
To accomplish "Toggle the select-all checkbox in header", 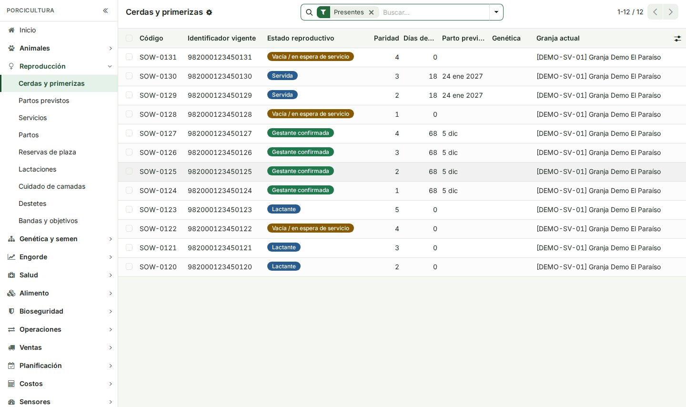I will point(129,38).
